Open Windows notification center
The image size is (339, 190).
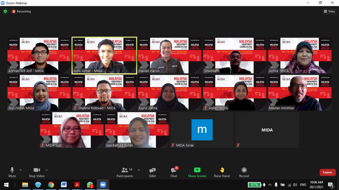point(331,185)
